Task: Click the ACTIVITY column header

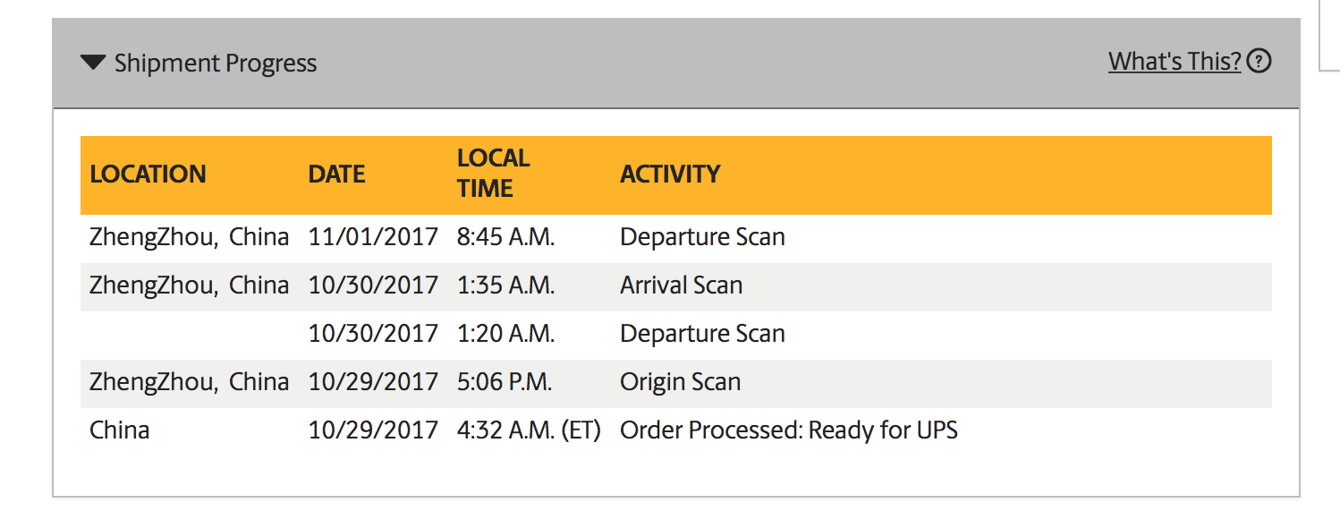Action: pyautogui.click(x=670, y=174)
